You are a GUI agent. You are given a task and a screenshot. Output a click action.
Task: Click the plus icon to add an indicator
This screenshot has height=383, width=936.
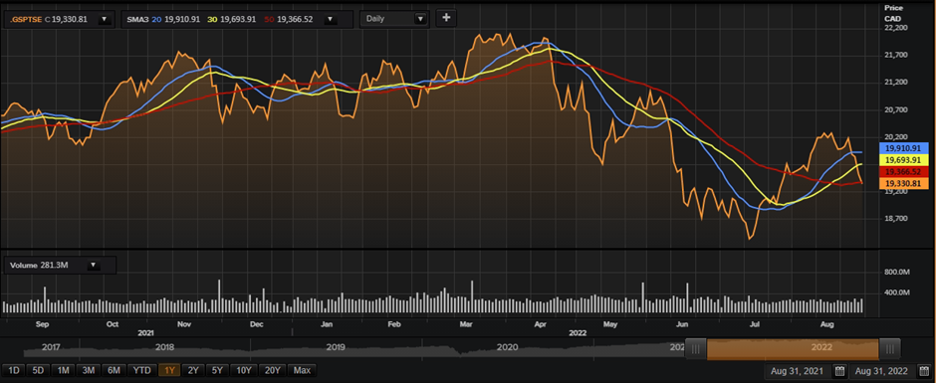(x=446, y=19)
